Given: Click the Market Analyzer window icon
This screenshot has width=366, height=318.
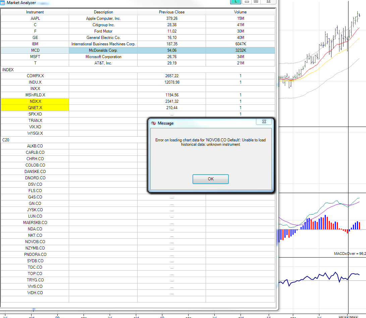Looking at the screenshot, I should [3, 3].
